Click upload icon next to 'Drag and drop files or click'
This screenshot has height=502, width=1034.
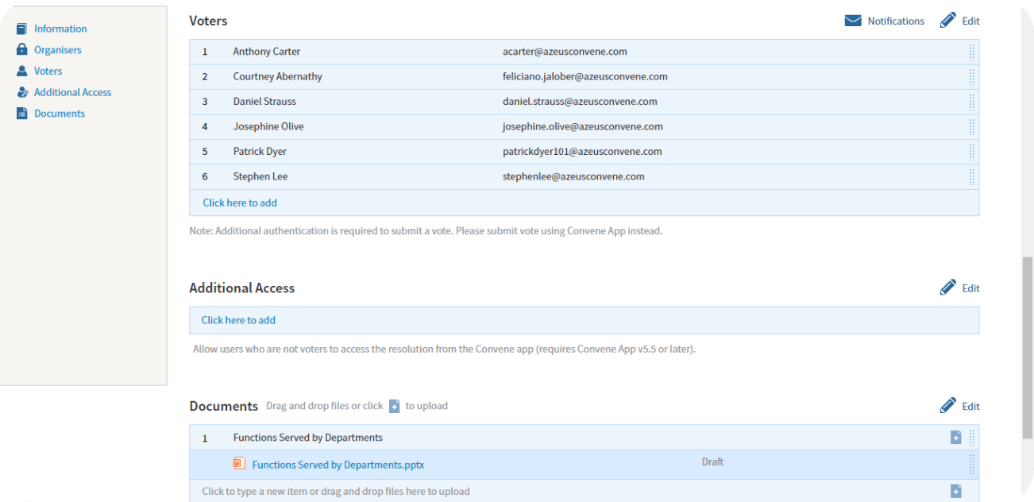pyautogui.click(x=395, y=407)
